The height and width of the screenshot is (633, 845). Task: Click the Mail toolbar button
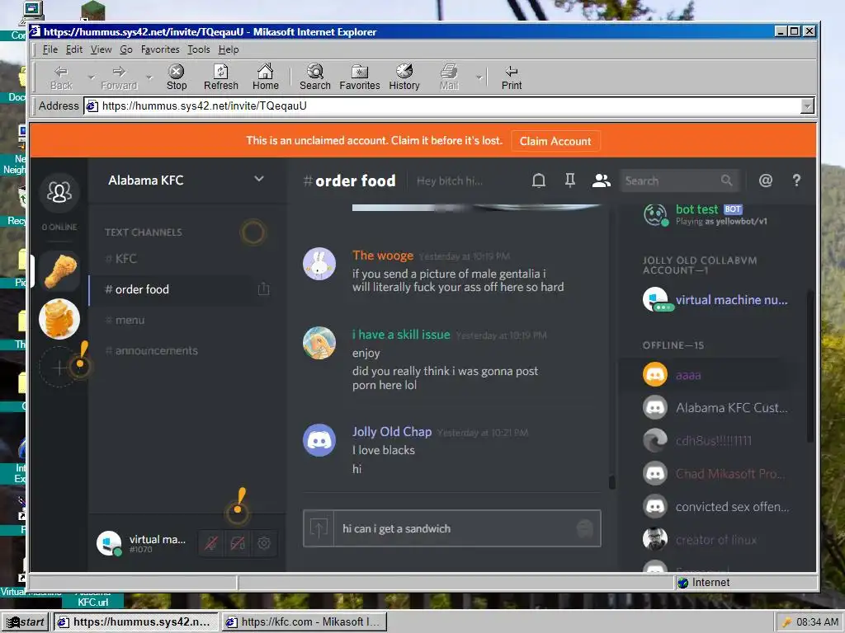click(x=449, y=77)
